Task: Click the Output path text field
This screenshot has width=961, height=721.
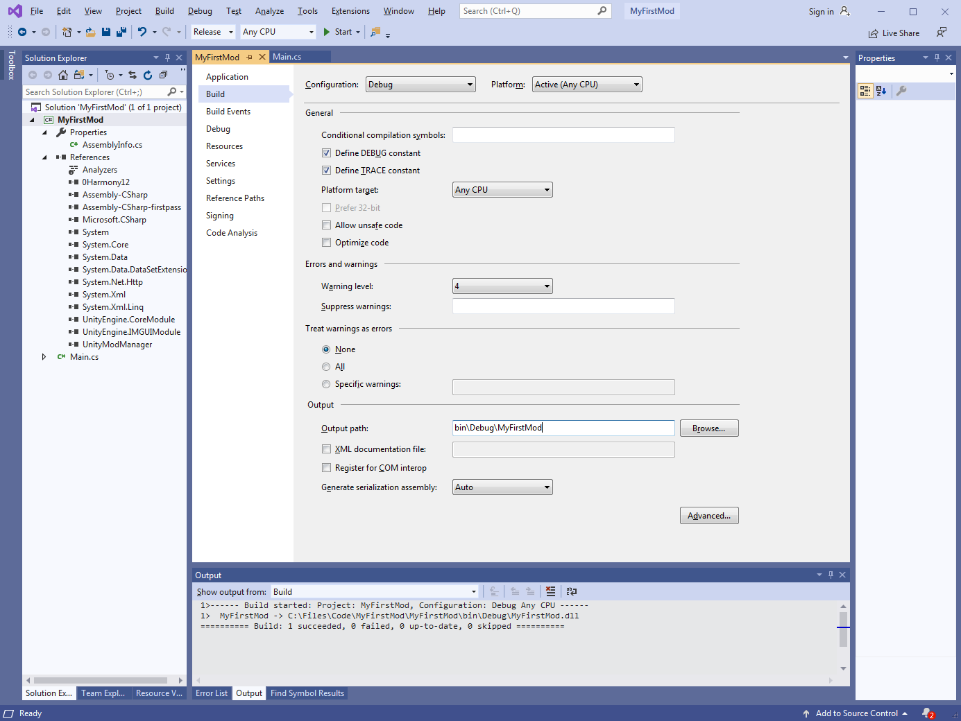Action: point(563,428)
